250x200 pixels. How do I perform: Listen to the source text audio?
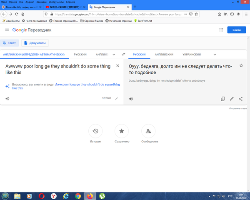tap(7, 99)
